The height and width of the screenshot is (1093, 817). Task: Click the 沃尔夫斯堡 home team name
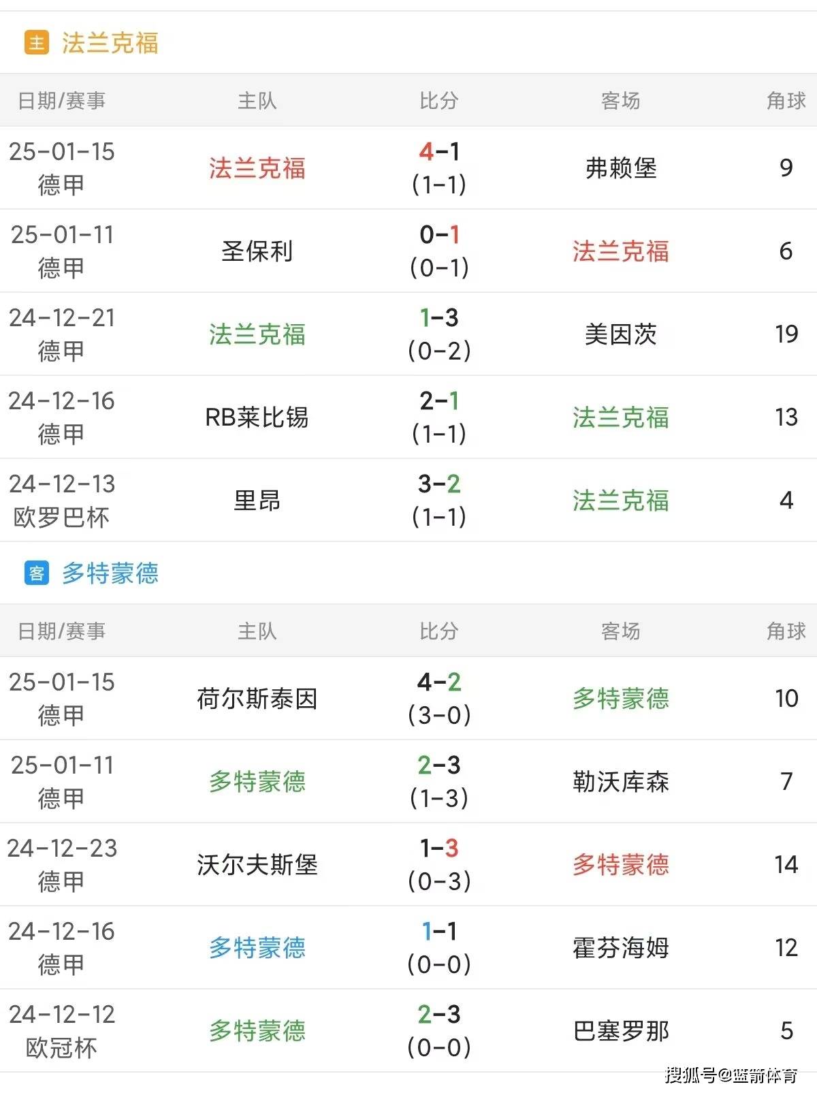click(x=257, y=864)
